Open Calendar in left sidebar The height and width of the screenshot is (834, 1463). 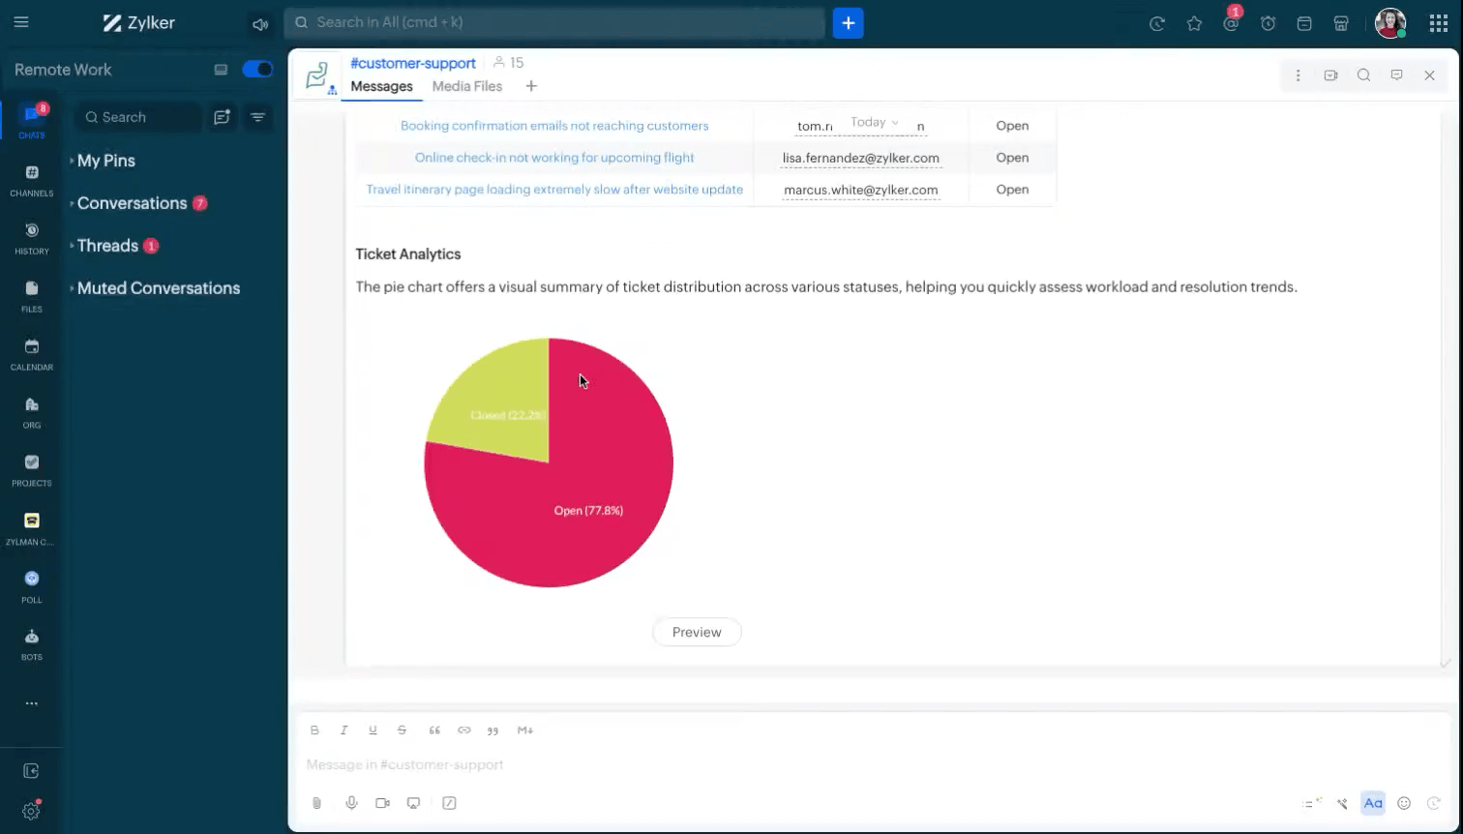click(32, 354)
